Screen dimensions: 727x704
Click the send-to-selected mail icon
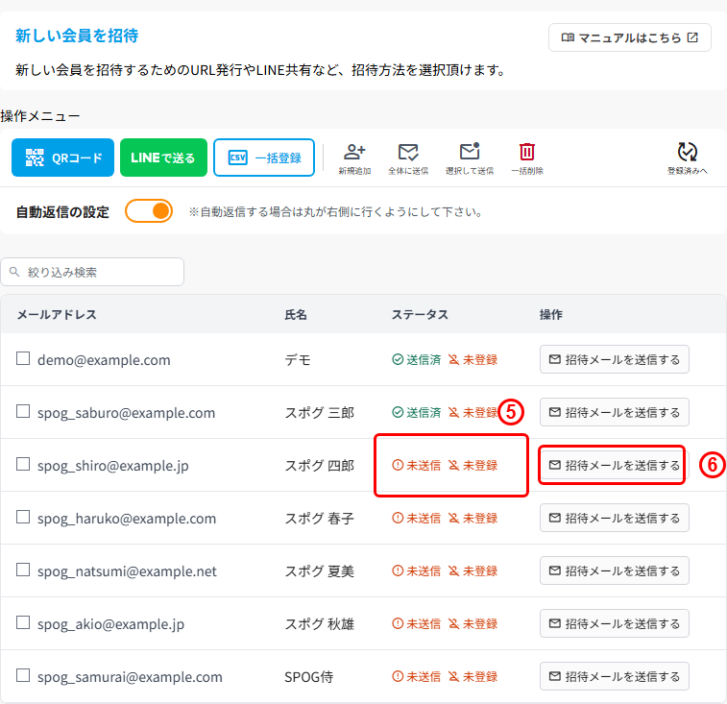pos(470,158)
